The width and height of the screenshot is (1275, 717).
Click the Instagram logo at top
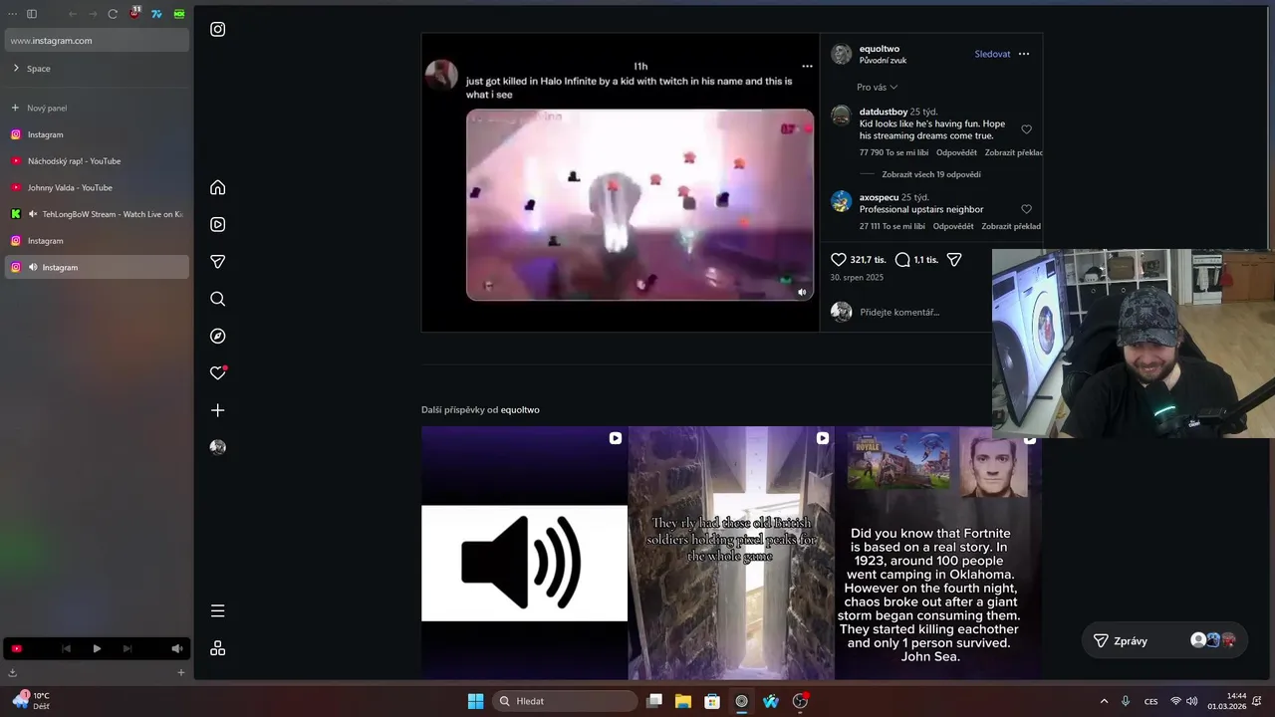pyautogui.click(x=218, y=29)
